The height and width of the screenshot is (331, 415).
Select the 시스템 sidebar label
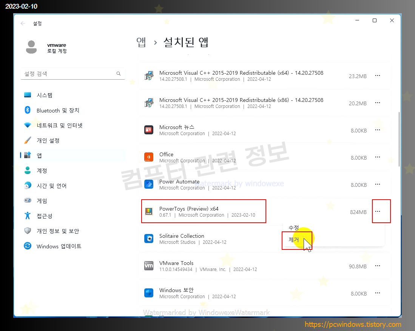pyautogui.click(x=45, y=95)
